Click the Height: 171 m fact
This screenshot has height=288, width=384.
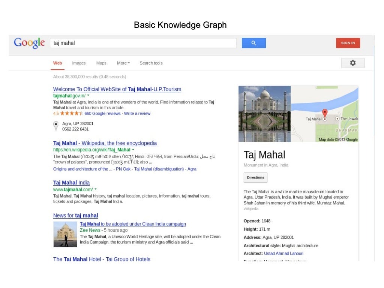[x=257, y=229]
